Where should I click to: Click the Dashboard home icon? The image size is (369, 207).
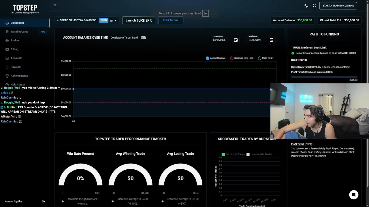tap(7, 23)
